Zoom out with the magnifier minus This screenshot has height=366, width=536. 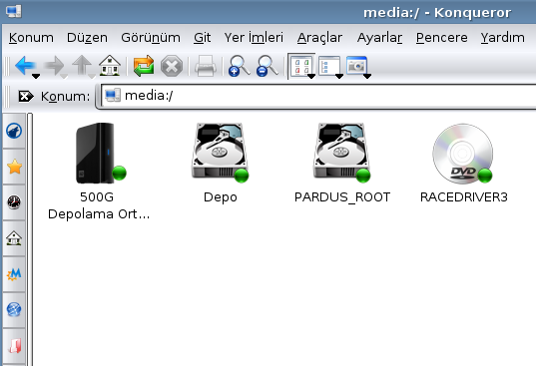[x=267, y=66]
